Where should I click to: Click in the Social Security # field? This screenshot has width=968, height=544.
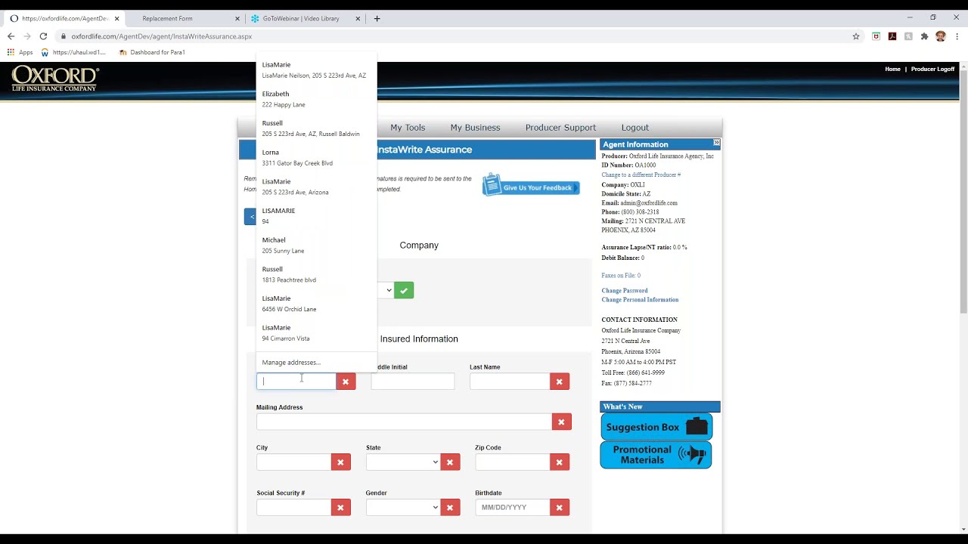coord(293,507)
